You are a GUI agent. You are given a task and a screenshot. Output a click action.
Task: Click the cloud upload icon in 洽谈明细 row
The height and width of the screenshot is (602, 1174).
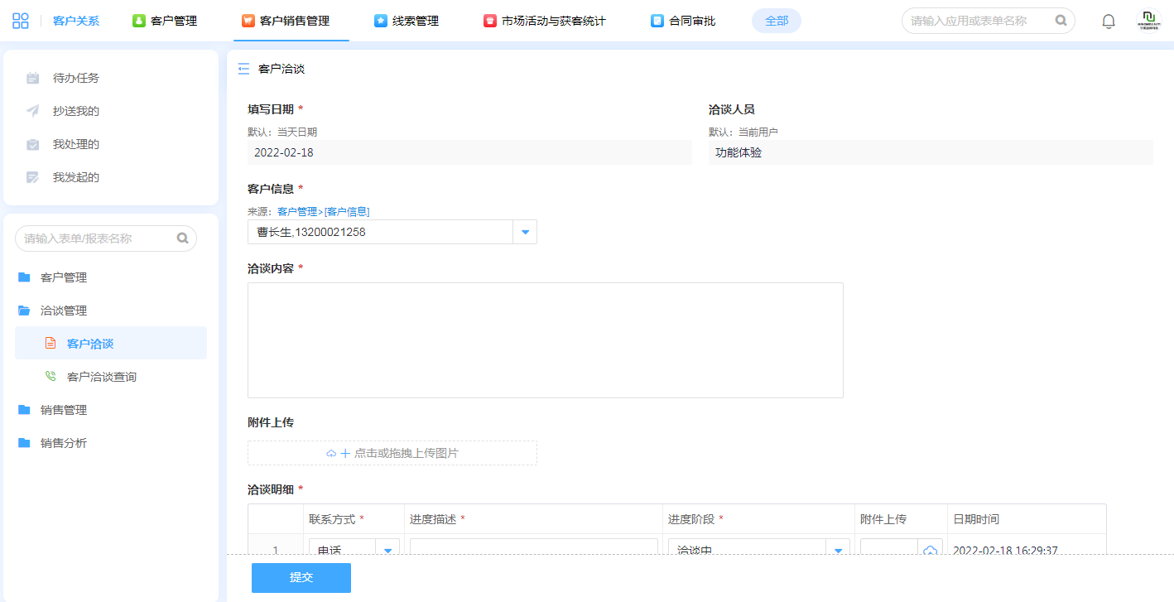click(930, 550)
